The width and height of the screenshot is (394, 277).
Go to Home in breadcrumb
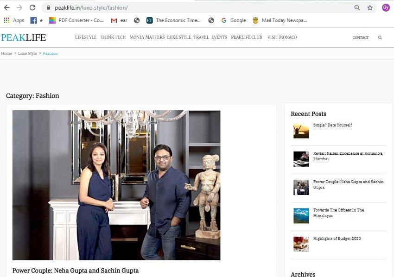click(6, 53)
